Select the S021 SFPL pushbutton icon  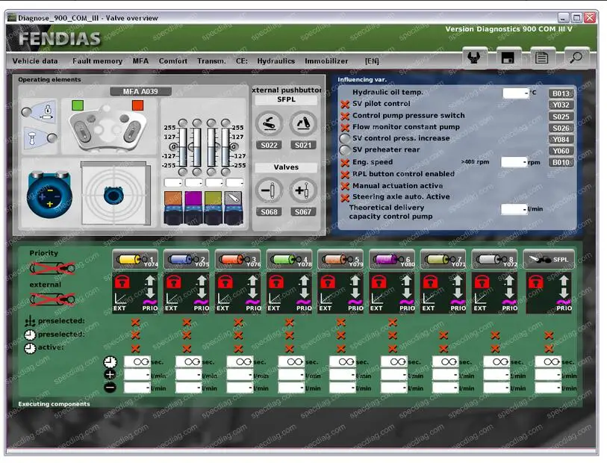(303, 124)
